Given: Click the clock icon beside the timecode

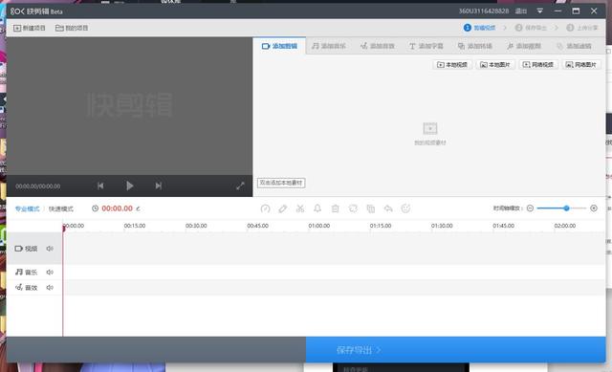Looking at the screenshot, I should pos(95,208).
